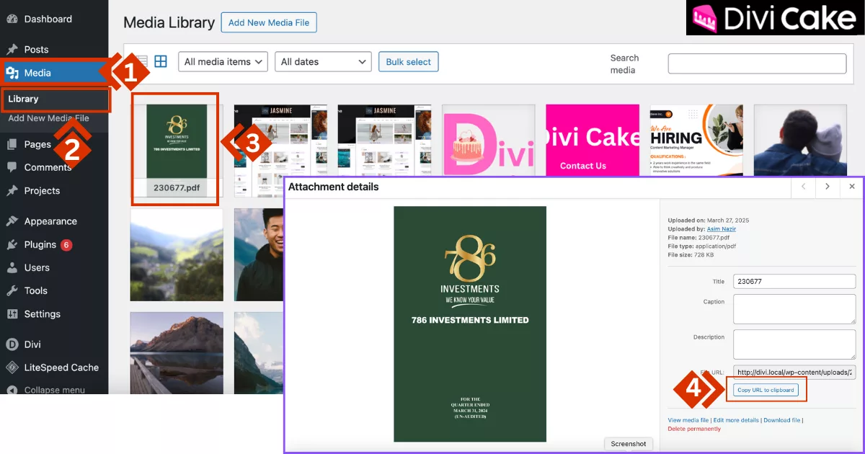
Task: Select Add New Media File in sidebar submenu
Action: point(48,118)
